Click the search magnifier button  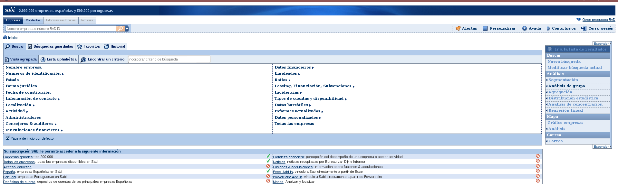pyautogui.click(x=120, y=29)
